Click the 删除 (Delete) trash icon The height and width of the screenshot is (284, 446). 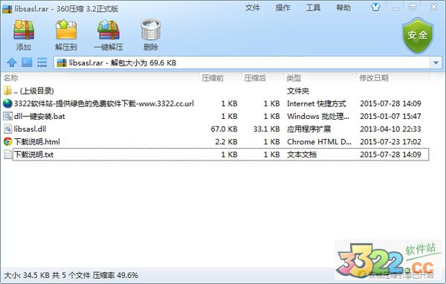[x=151, y=30]
